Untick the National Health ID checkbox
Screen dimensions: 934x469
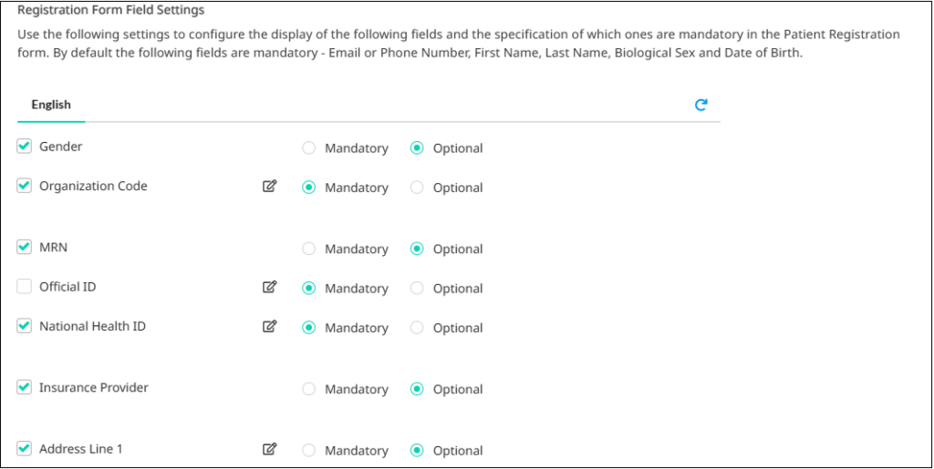tap(24, 326)
